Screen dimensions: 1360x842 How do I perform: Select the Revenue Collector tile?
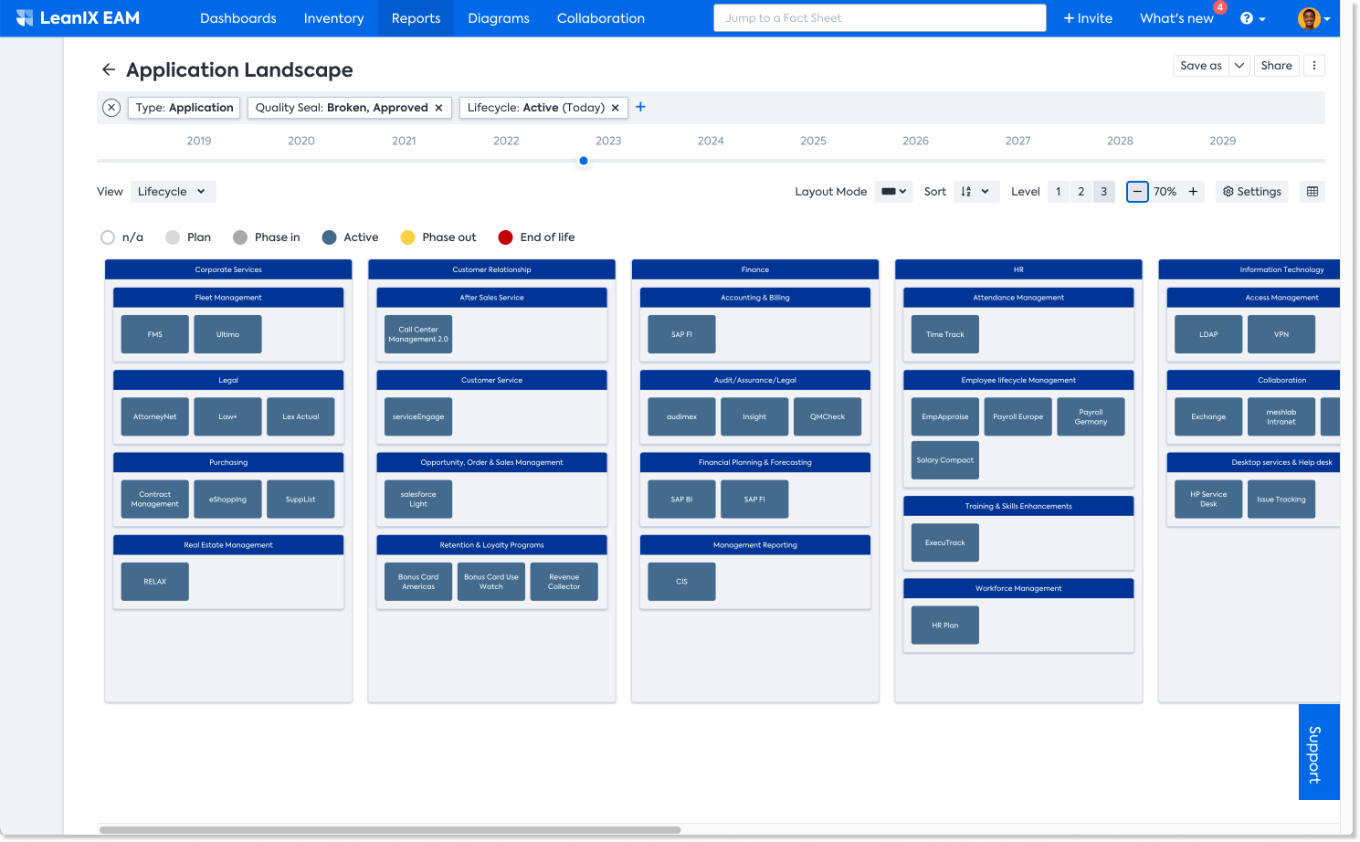[564, 582]
